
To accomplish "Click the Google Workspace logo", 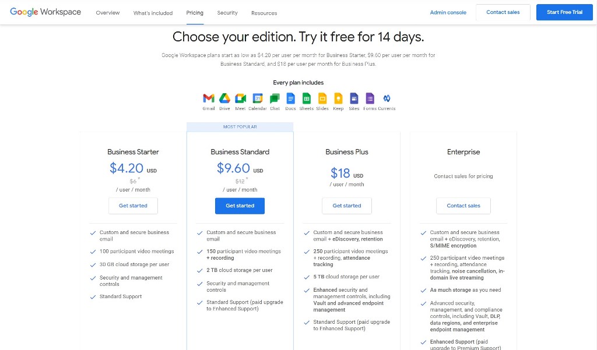I will [x=45, y=12].
